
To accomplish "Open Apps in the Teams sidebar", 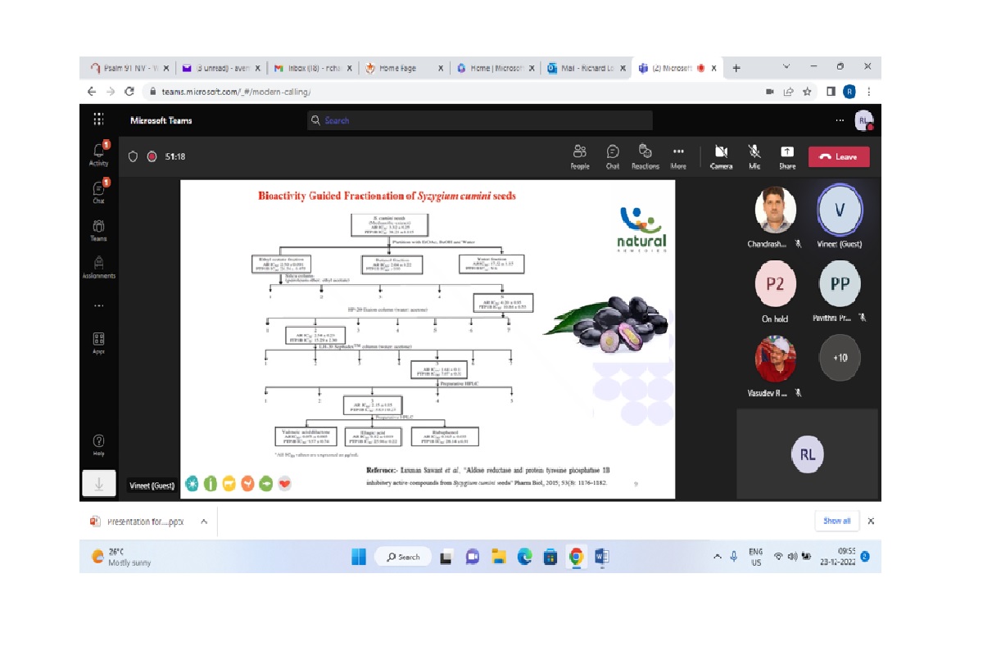I will (98, 342).
